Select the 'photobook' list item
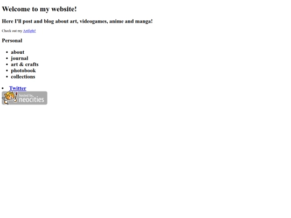 tap(23, 71)
